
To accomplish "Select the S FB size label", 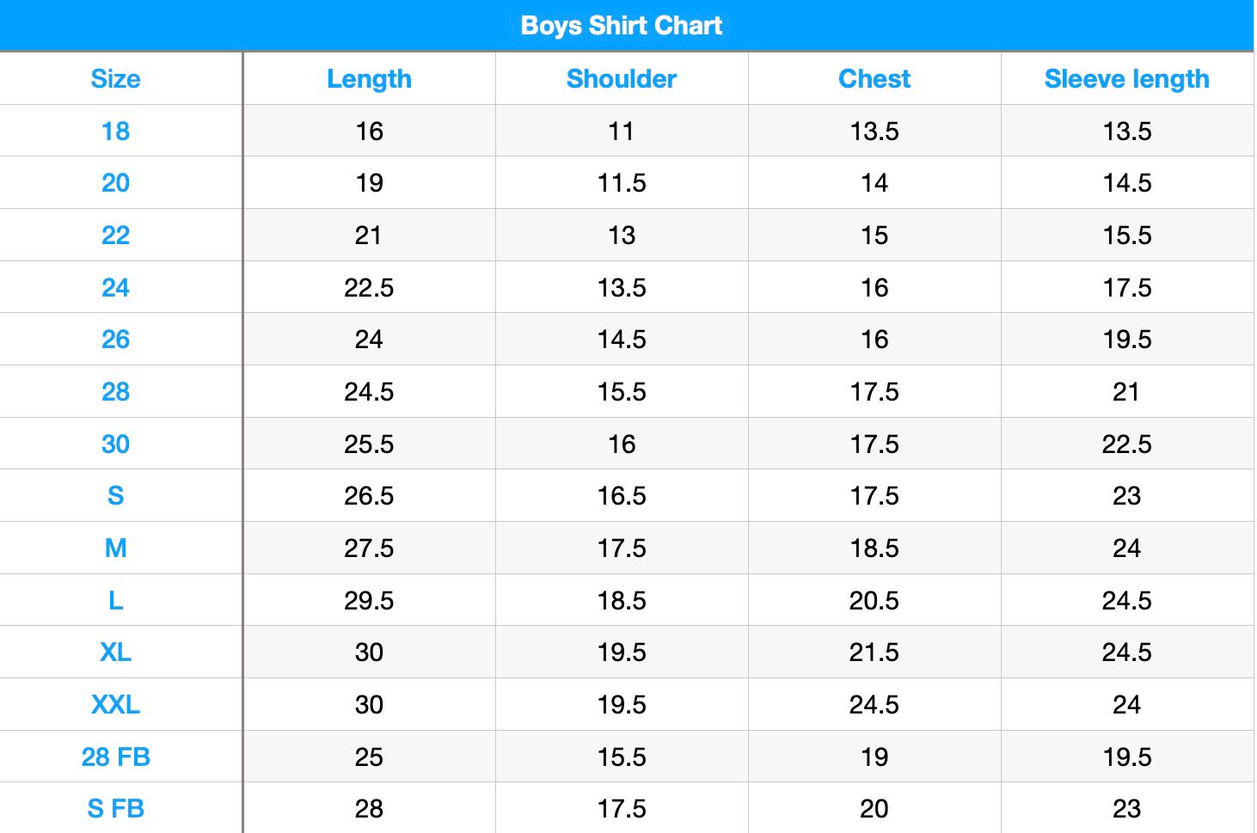I will [x=115, y=809].
